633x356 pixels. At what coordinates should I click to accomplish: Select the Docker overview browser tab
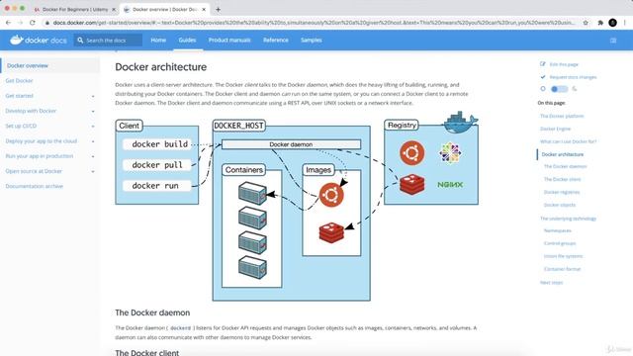tap(165, 9)
